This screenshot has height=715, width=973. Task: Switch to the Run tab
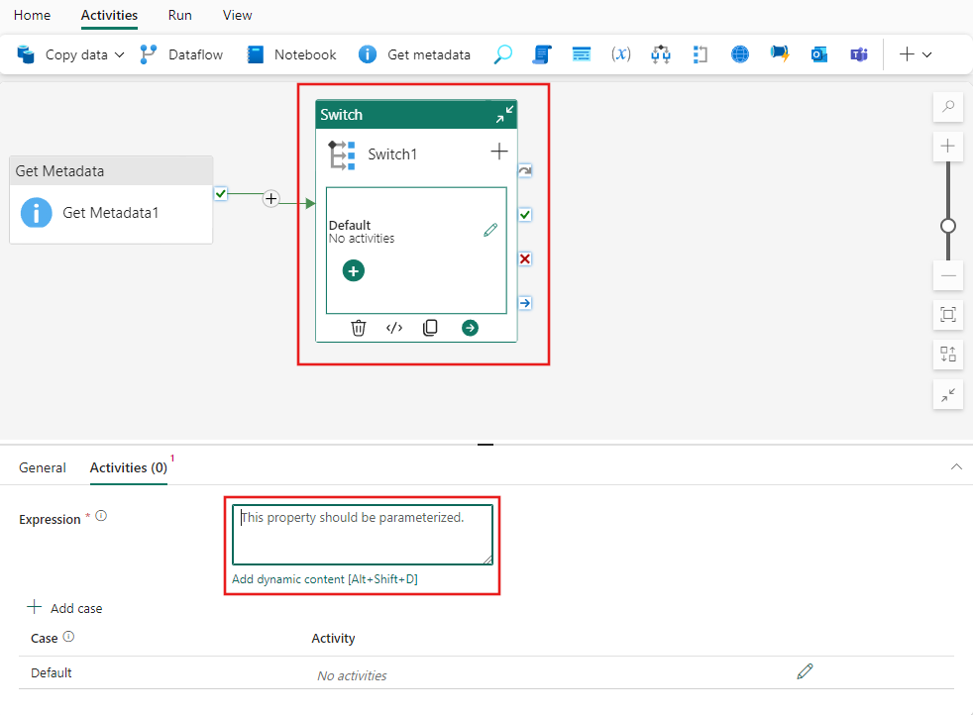pyautogui.click(x=179, y=15)
